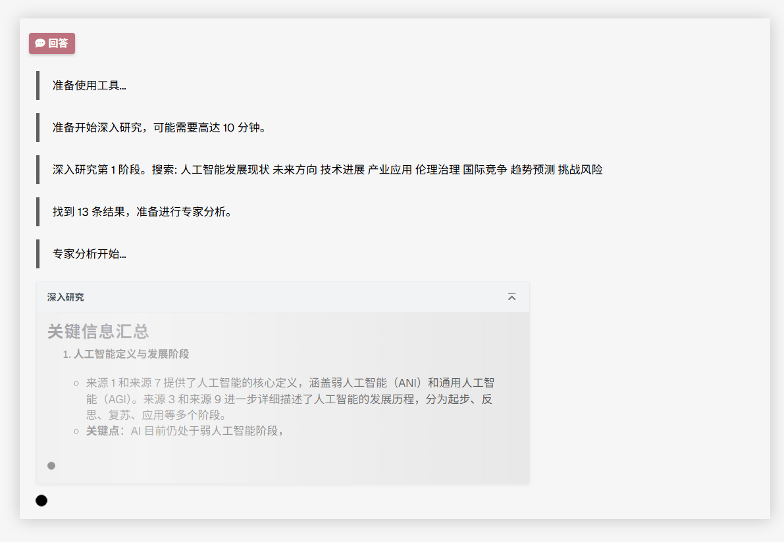
Task: Click the chat bubble icon in 回答 badge
Action: (x=40, y=43)
